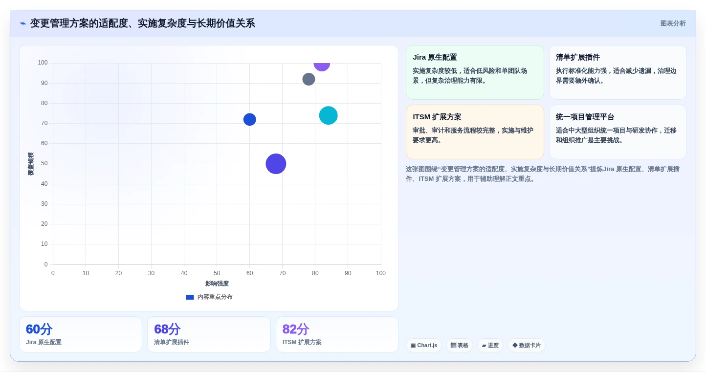Select the gray bubble near 92
The height and width of the screenshot is (372, 706).
tap(309, 79)
